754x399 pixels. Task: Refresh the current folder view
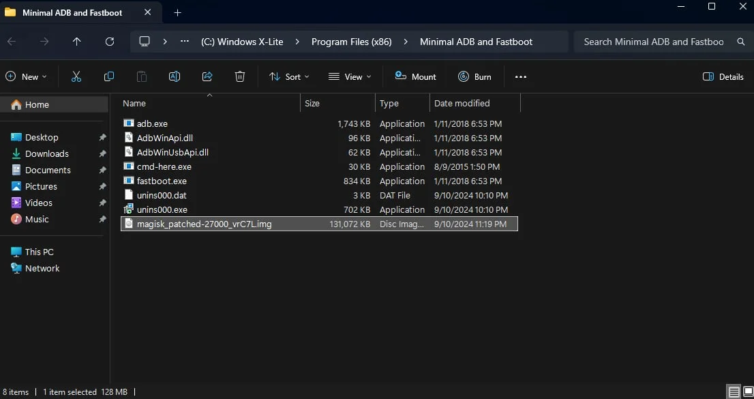(x=110, y=42)
